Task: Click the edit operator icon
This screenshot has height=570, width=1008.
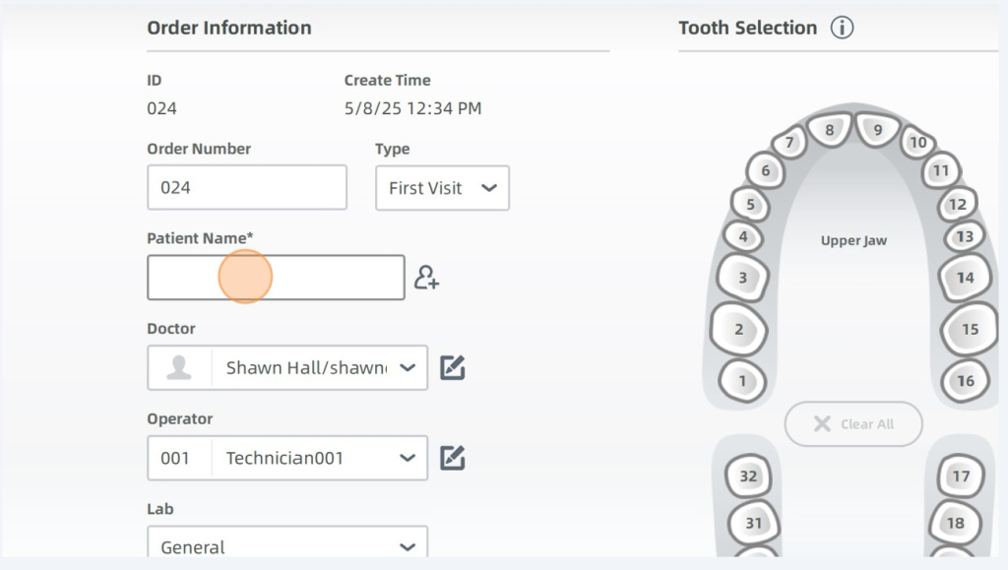Action: tap(452, 458)
